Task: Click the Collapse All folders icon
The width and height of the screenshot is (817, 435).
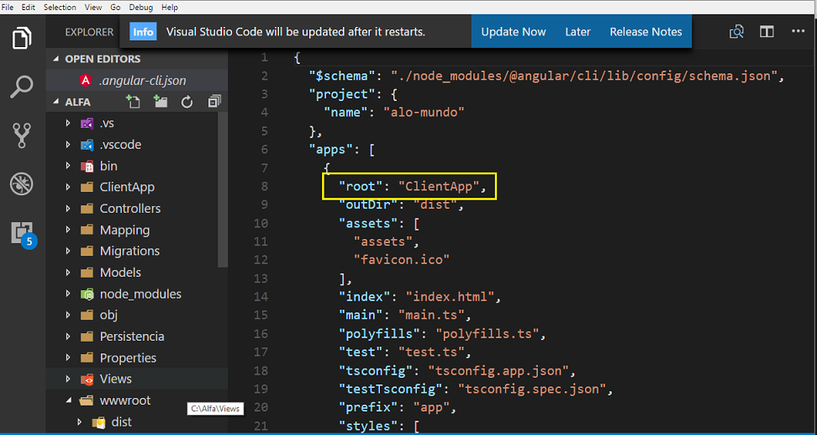Action: click(214, 102)
